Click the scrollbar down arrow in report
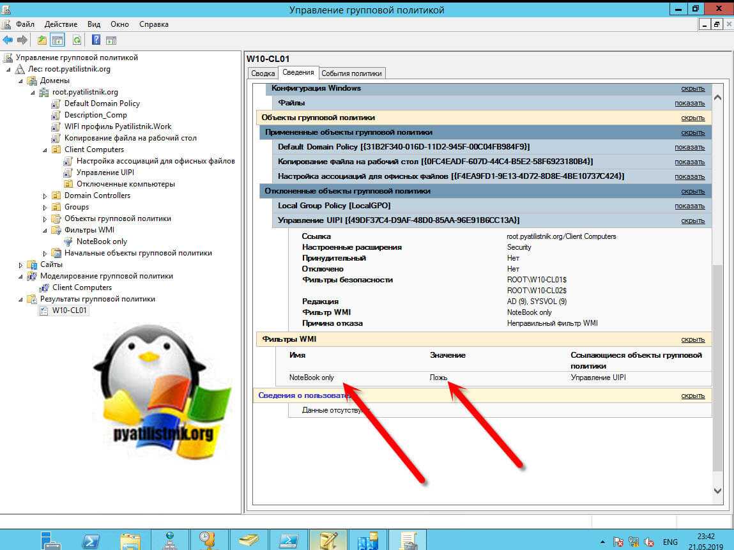The width and height of the screenshot is (734, 550). [717, 491]
